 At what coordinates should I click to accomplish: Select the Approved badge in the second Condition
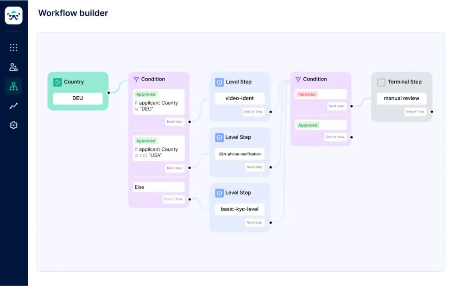point(307,125)
